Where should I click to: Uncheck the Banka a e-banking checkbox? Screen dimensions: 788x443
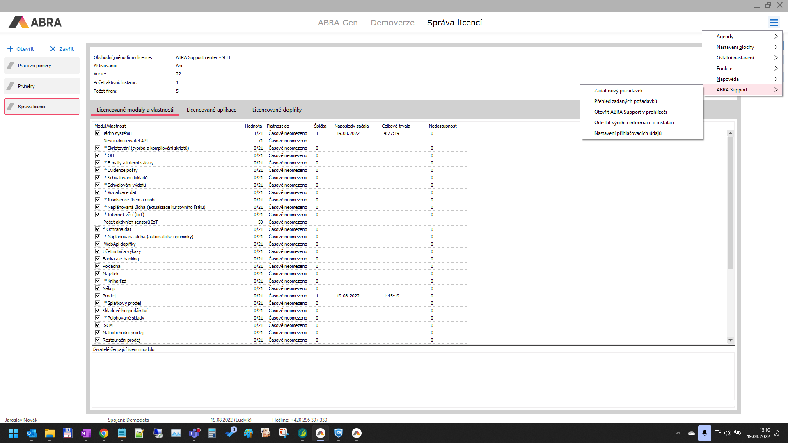pyautogui.click(x=98, y=259)
